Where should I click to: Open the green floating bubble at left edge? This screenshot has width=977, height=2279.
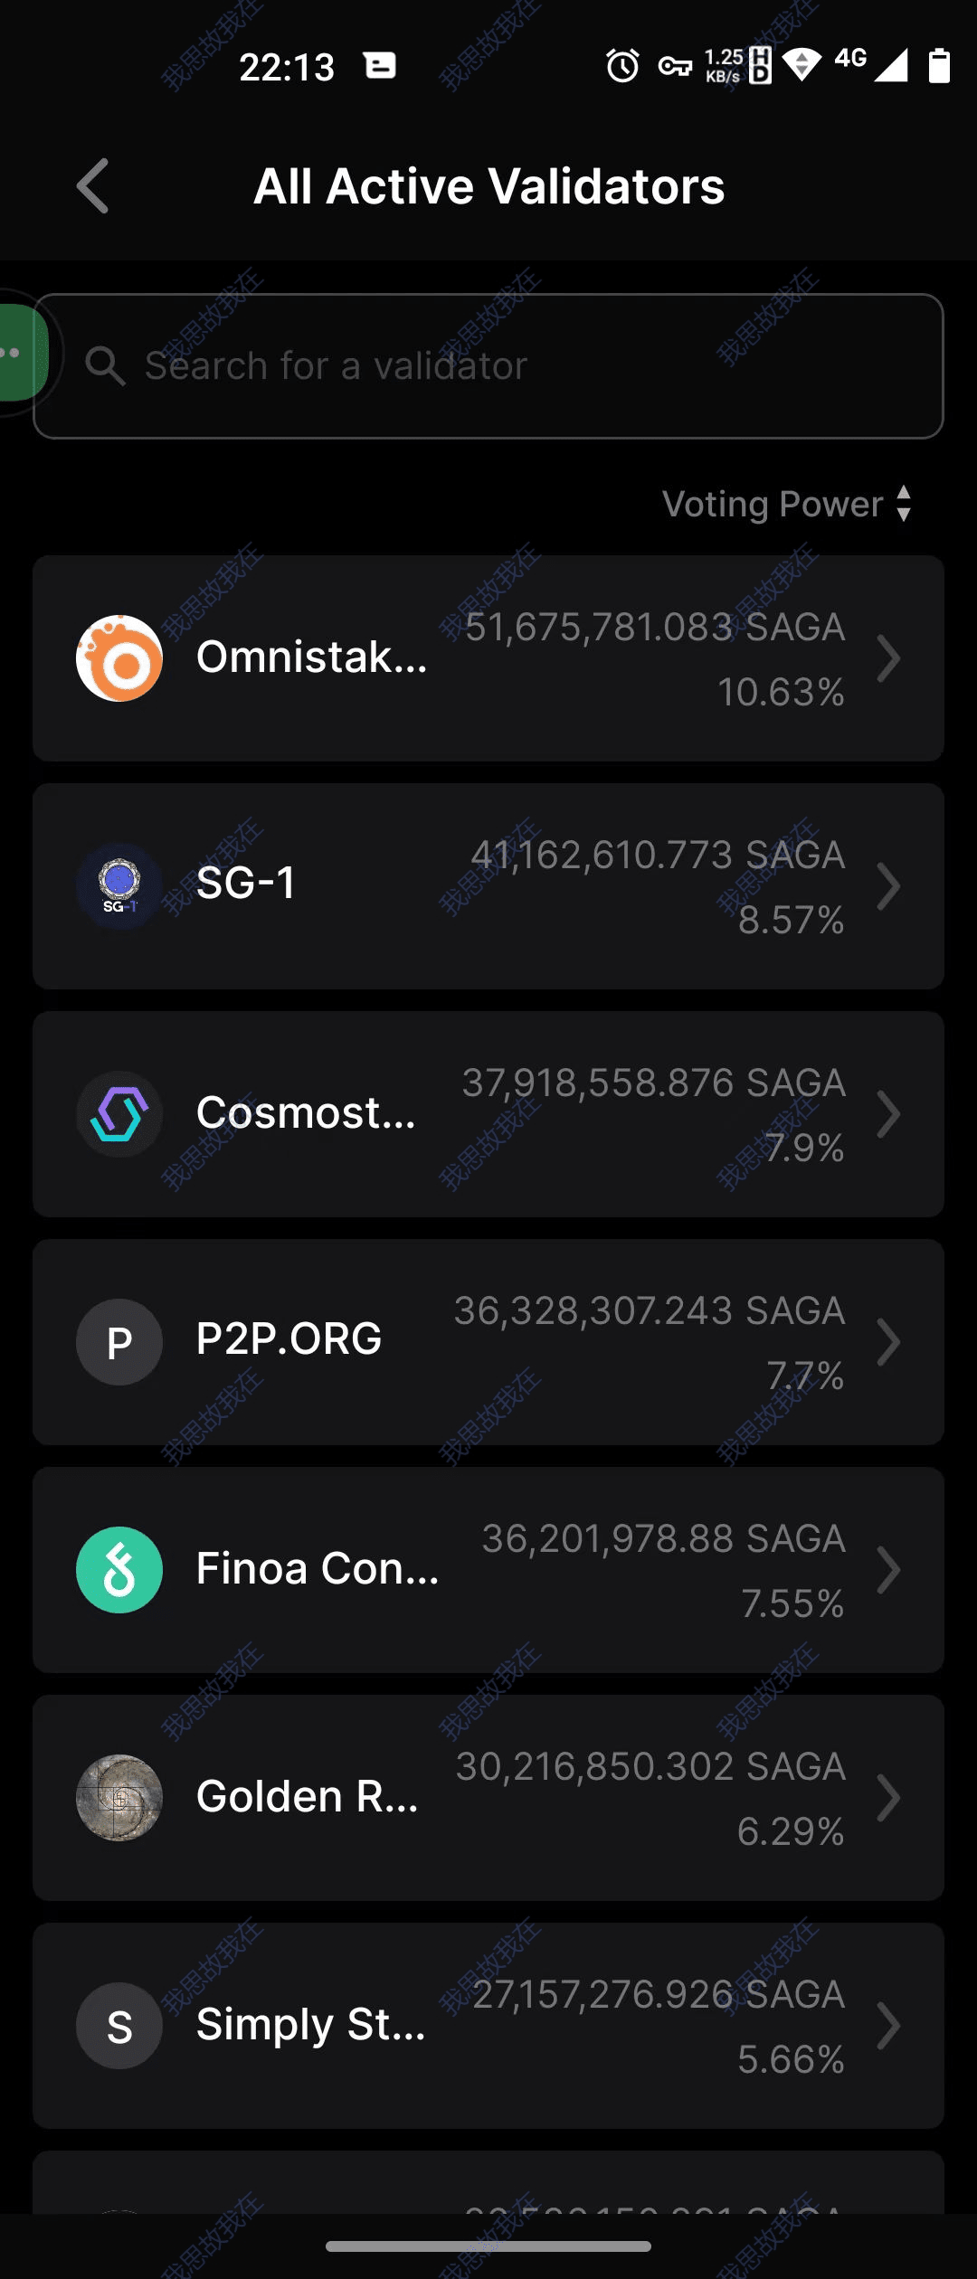(x=20, y=353)
